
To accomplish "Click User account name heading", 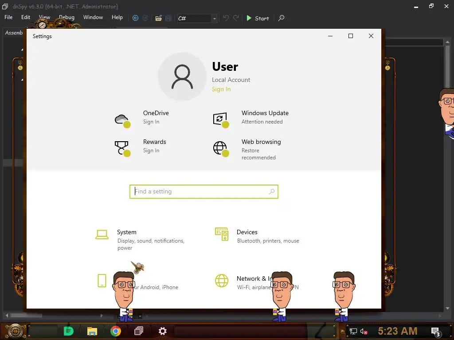I will pyautogui.click(x=225, y=66).
